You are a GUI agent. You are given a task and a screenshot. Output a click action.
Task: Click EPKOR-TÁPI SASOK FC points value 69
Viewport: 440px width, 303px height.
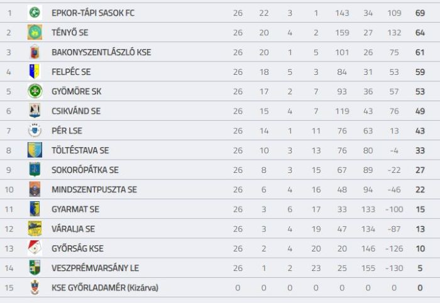click(x=420, y=13)
